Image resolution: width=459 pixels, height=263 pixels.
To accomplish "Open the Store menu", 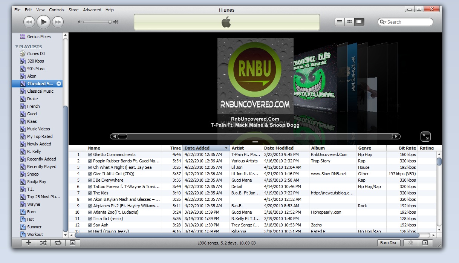I will (73, 10).
